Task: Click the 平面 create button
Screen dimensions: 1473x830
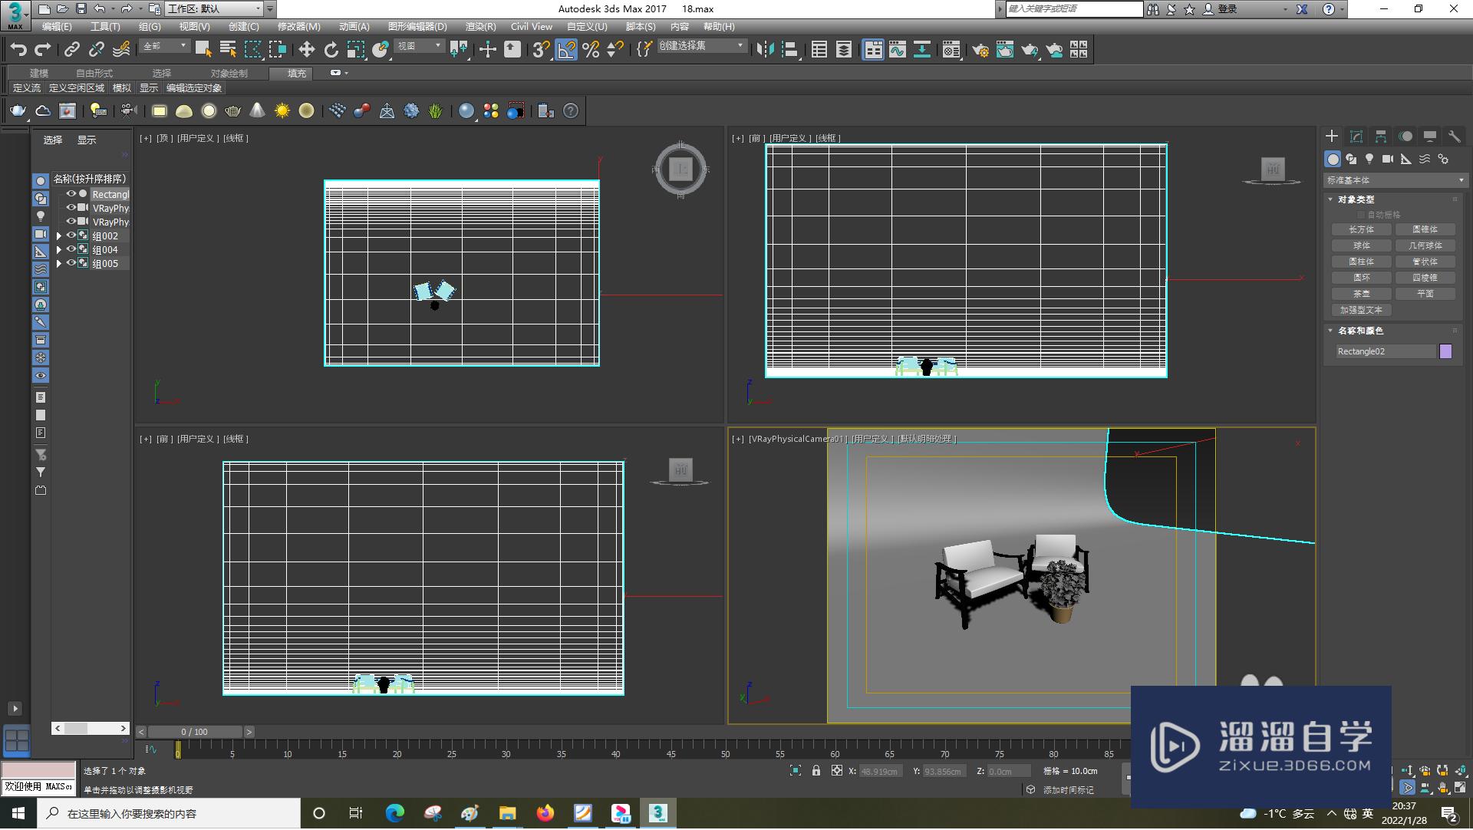Action: point(1425,294)
